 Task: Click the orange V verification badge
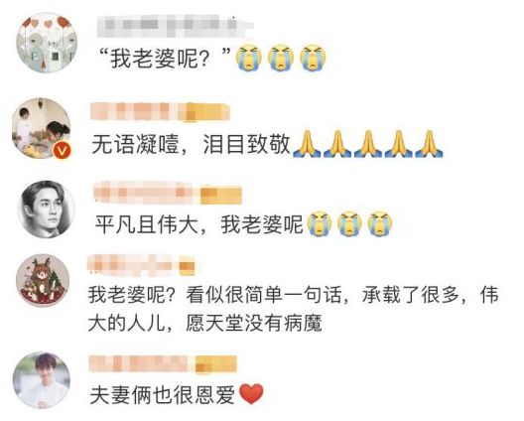point(62,149)
